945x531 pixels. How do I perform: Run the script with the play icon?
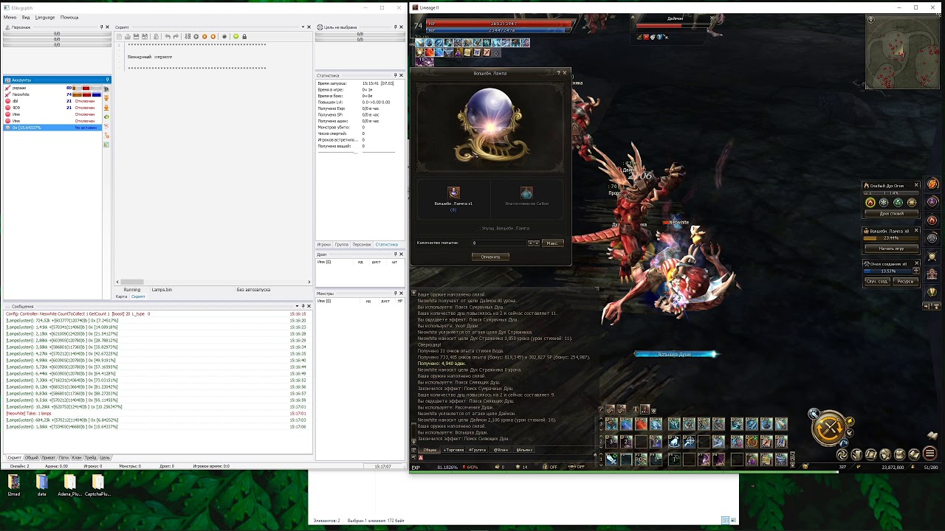click(x=196, y=36)
